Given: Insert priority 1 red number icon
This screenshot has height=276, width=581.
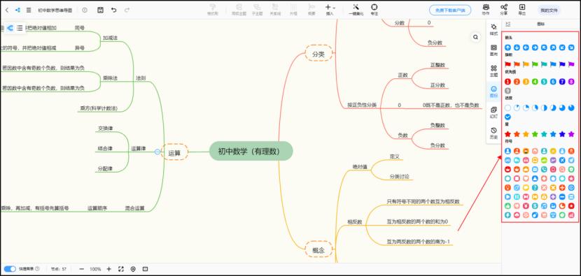Looking at the screenshot, I should click(507, 81).
